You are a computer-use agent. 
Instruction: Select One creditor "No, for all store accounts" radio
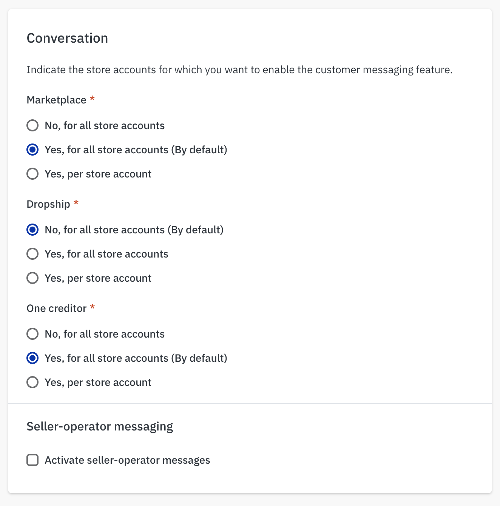click(32, 334)
